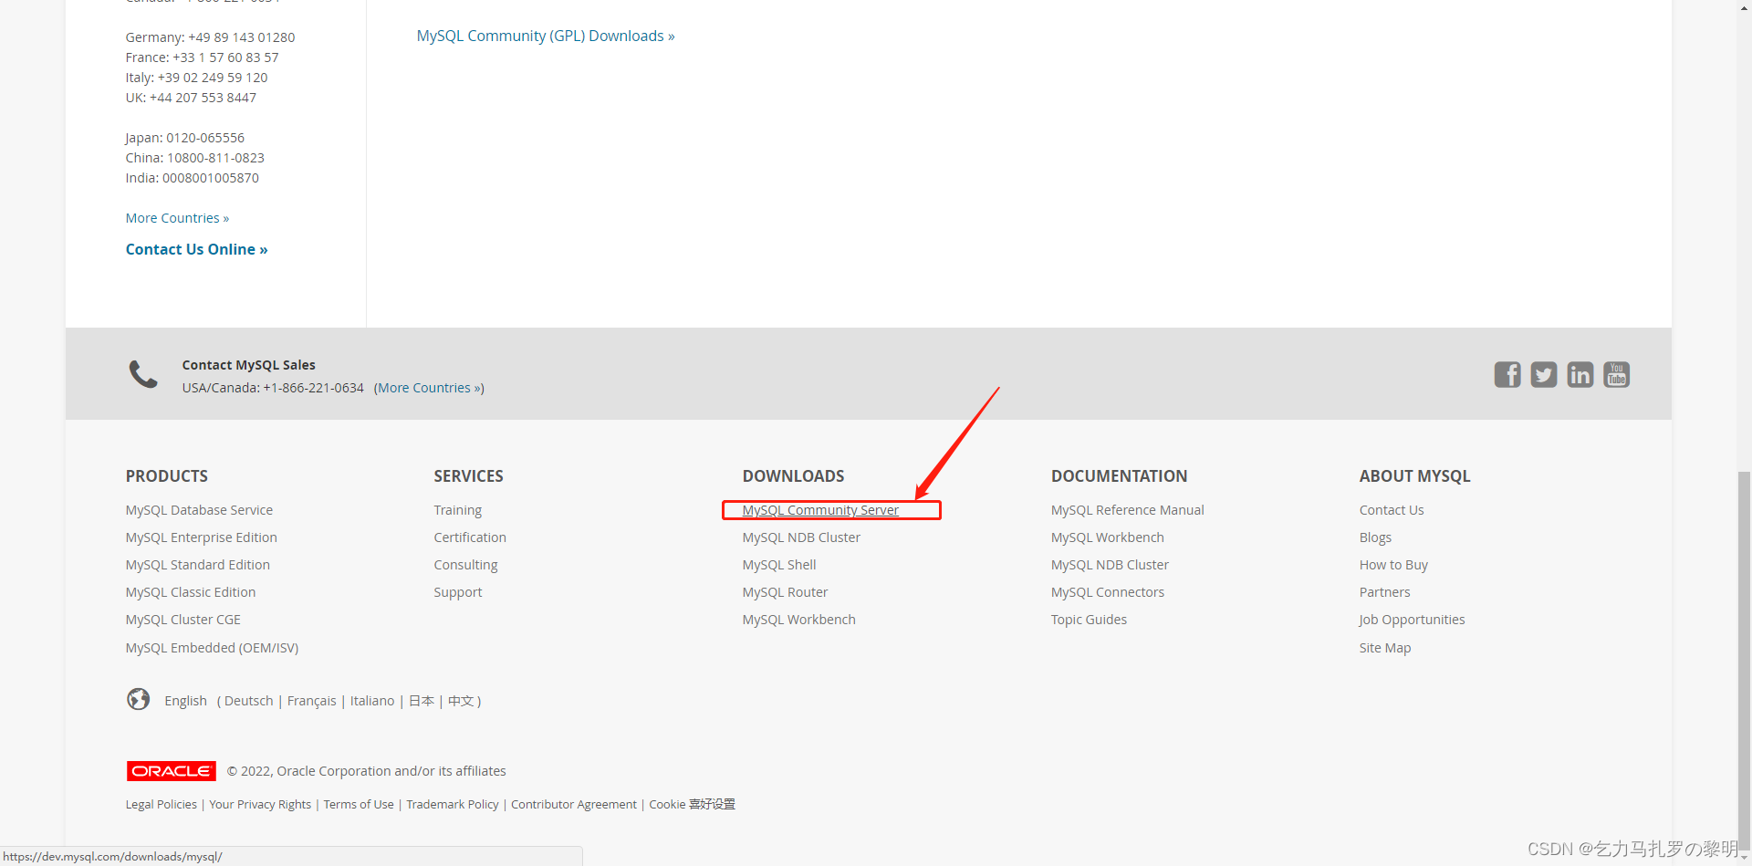The width and height of the screenshot is (1752, 866).
Task: Open MySQL Shell download link
Action: [x=779, y=565]
